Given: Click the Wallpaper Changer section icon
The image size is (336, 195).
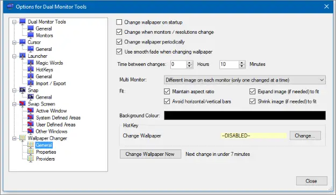Looking at the screenshot, I should coord(22,138).
